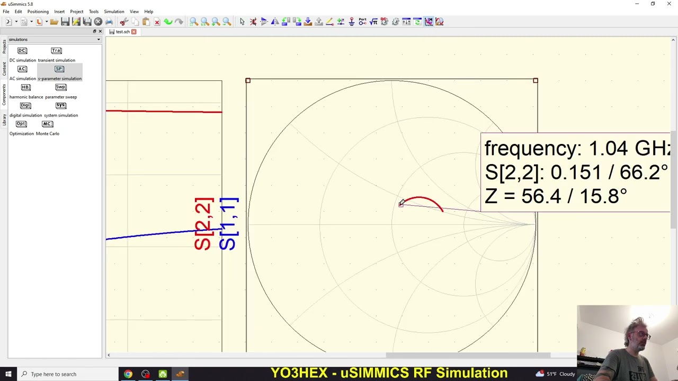
Task: Click the green undo arrow
Action: (x=168, y=22)
